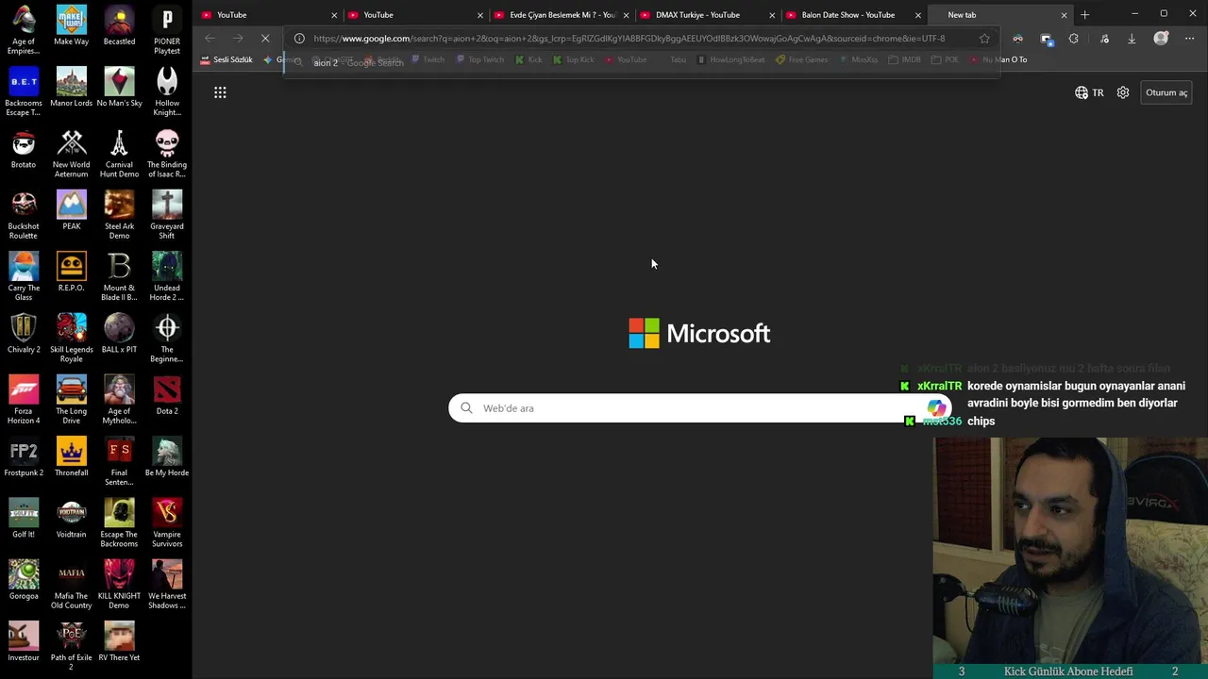Select the Make Way desktop shortcut
Viewport: 1208px width, 679px height.
71,26
